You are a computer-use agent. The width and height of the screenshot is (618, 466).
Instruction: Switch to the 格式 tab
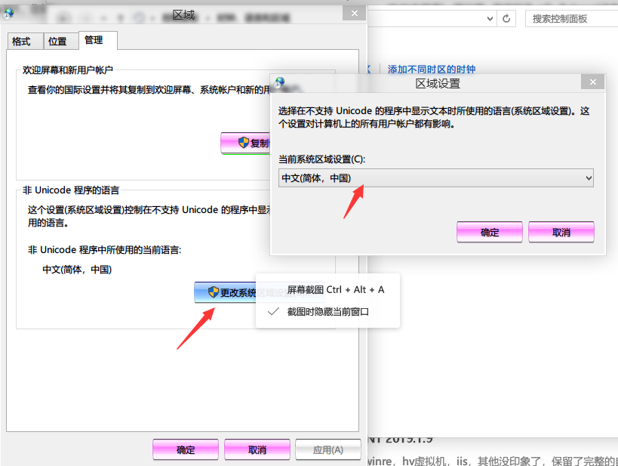click(21, 42)
